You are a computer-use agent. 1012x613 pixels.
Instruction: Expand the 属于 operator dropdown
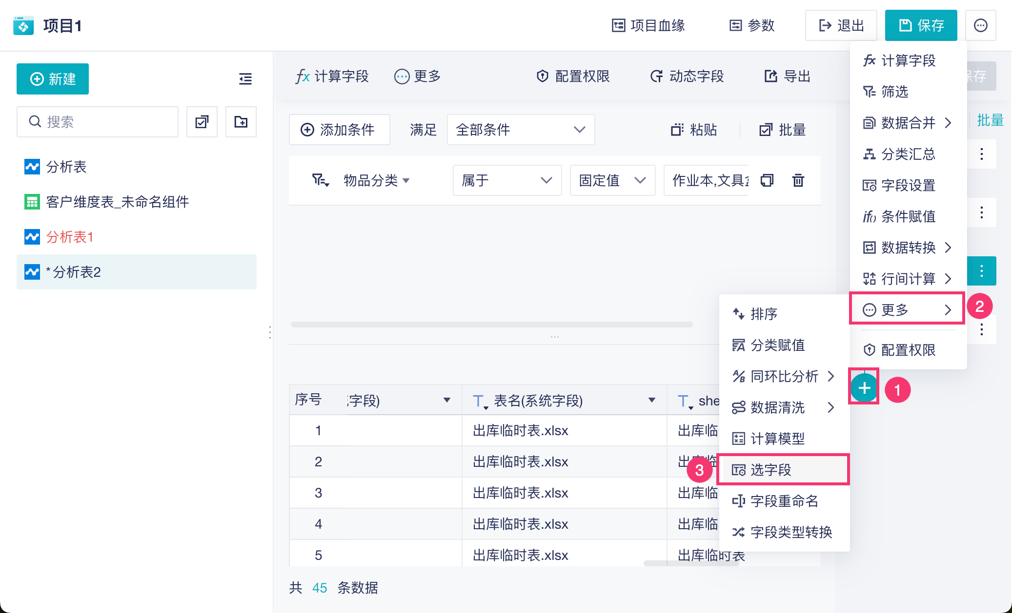tap(507, 180)
